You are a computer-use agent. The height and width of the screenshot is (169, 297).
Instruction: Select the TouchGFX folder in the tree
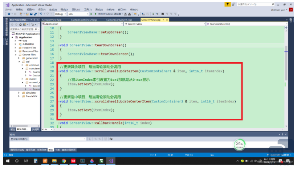tap(31, 96)
